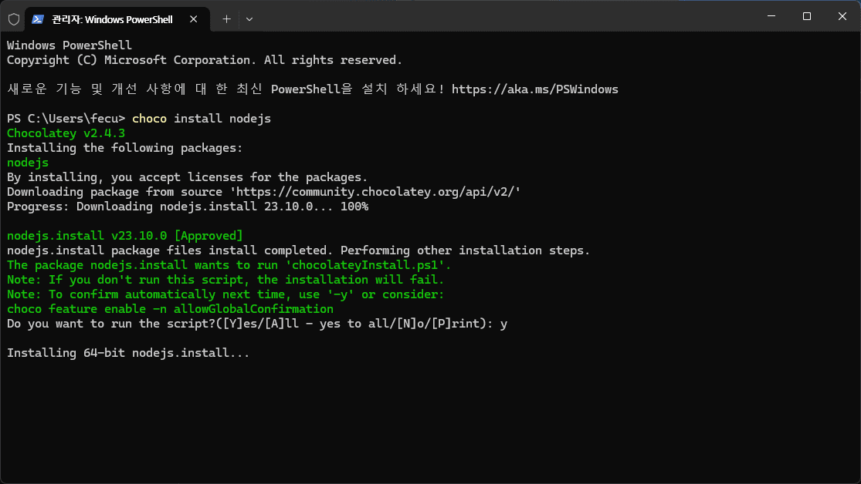Click the 'choco install nodejs' command text

click(x=202, y=119)
